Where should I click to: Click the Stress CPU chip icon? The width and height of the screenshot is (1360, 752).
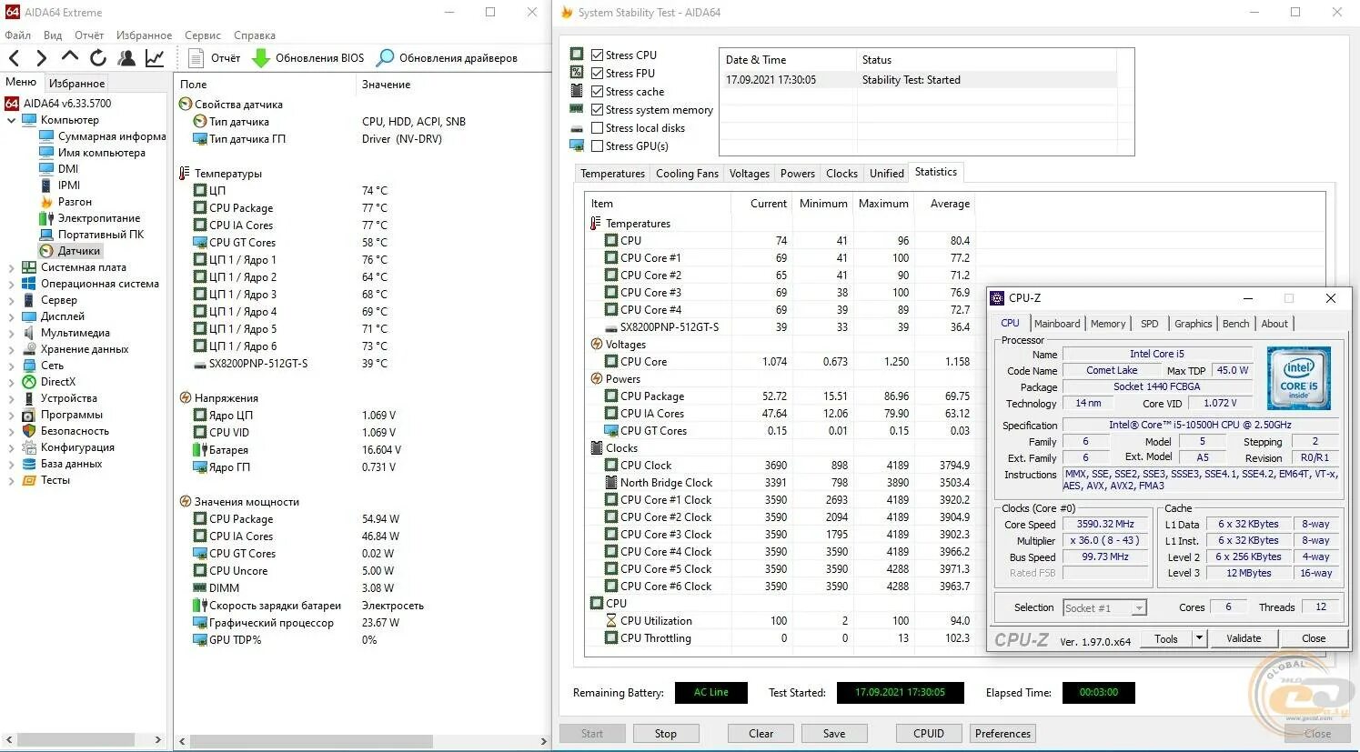[x=577, y=55]
